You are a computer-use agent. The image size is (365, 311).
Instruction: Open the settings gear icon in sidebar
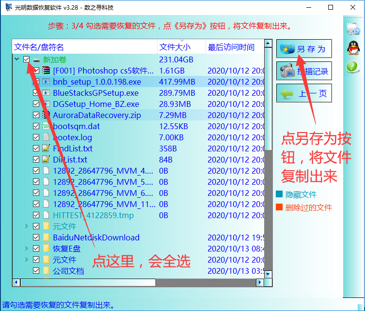(353, 29)
